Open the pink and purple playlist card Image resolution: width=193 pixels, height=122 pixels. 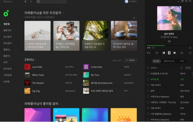point(37,115)
